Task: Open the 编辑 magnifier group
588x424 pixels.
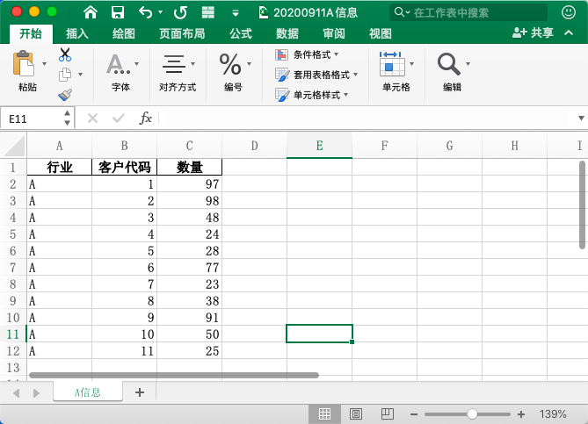Action: 453,73
